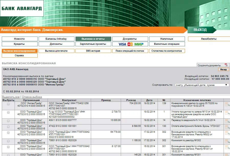Tick checkbox for 2 739.73 income row
Screen dimensions: 230x156
[x=8, y=113]
